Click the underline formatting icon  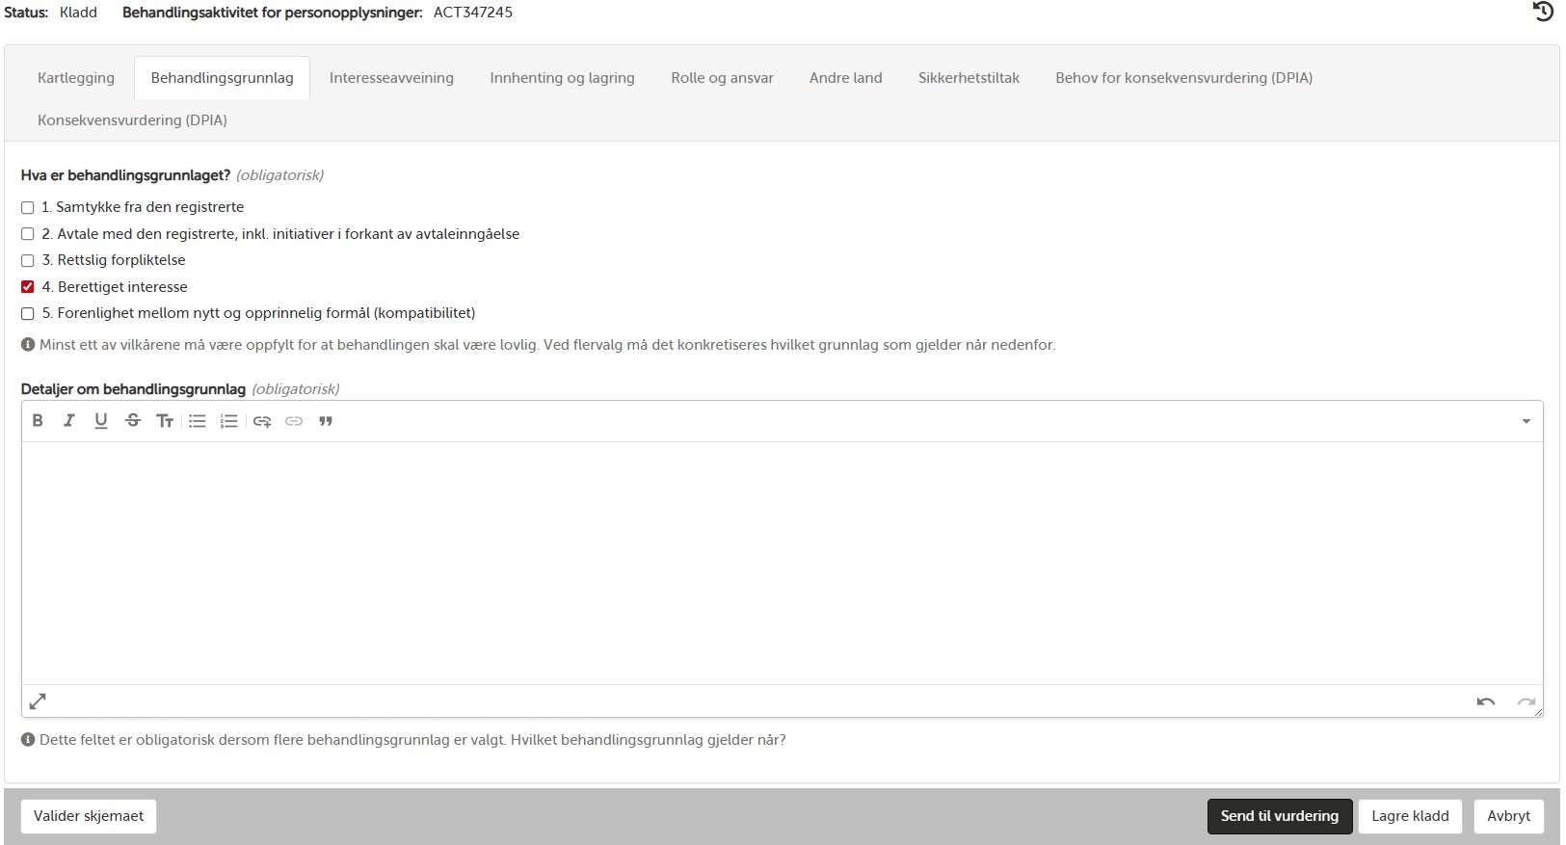point(101,421)
